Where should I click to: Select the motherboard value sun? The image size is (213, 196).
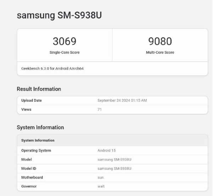tap(100, 177)
